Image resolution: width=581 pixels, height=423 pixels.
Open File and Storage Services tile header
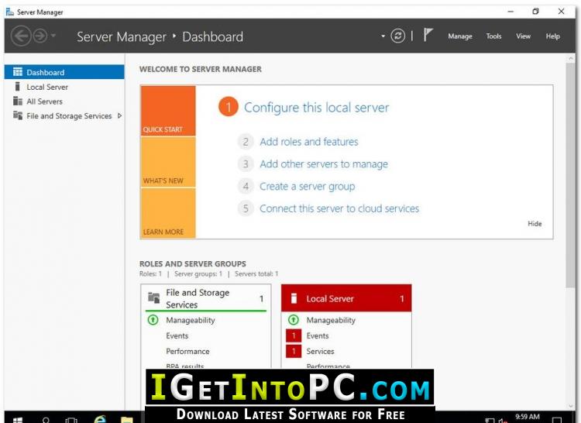pos(206,298)
